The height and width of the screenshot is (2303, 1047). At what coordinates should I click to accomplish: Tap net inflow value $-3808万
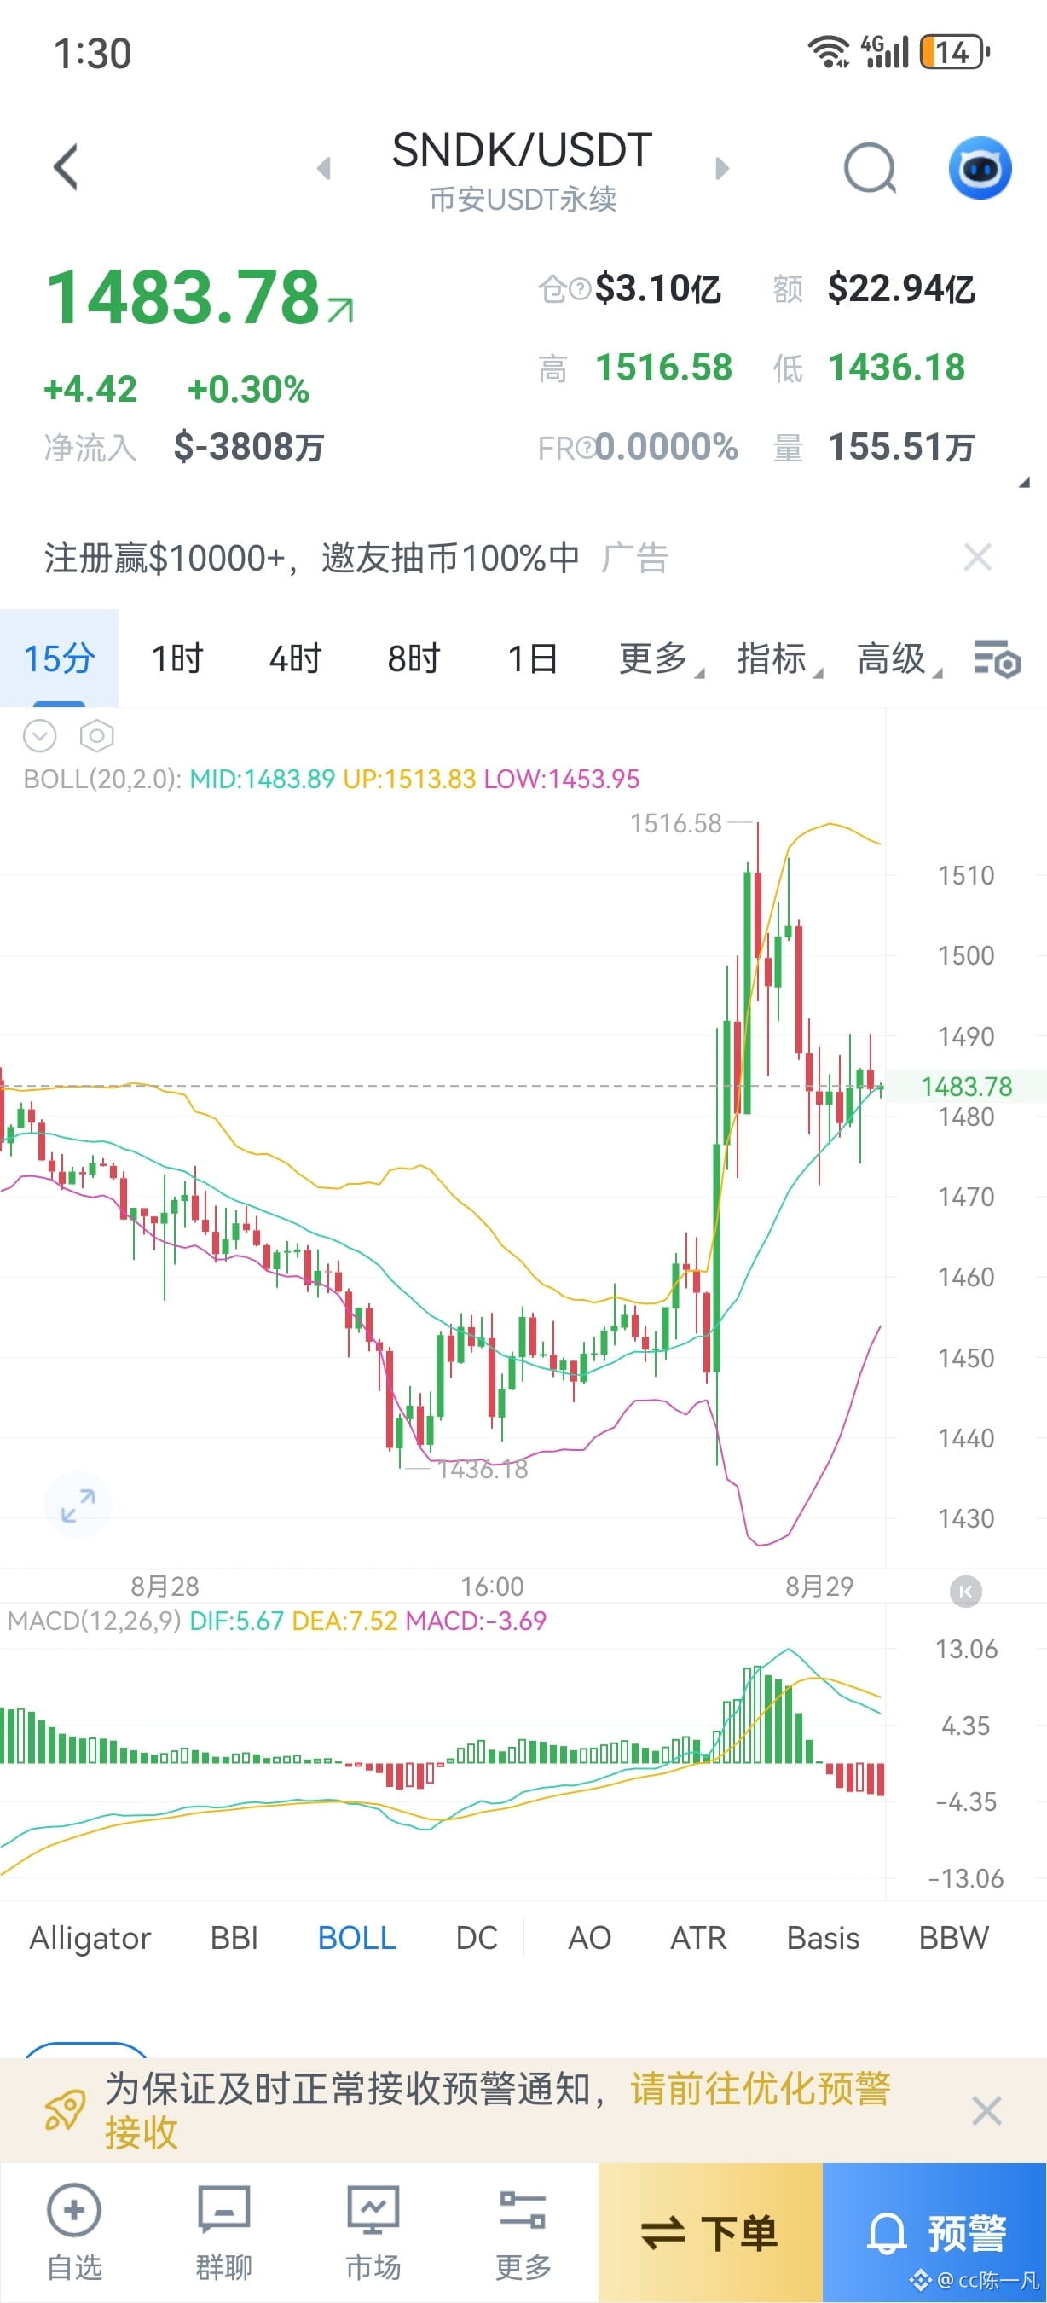click(x=248, y=446)
